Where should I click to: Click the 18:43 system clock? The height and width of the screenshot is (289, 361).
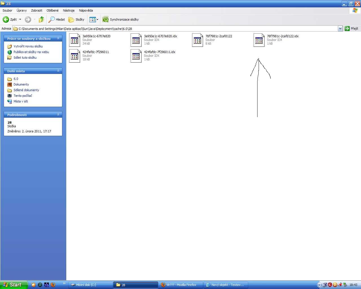point(353,285)
